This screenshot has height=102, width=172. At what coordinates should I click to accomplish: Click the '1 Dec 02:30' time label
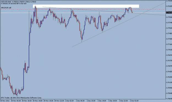[70, 101]
